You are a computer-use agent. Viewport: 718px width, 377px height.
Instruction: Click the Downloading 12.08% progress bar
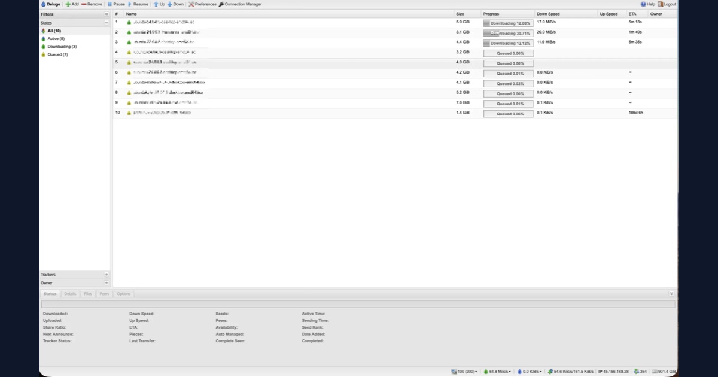508,23
